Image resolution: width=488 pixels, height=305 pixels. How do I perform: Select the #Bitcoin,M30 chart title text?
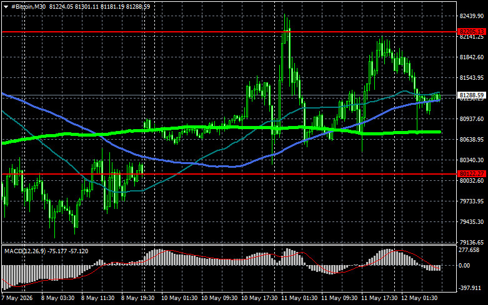click(28, 6)
